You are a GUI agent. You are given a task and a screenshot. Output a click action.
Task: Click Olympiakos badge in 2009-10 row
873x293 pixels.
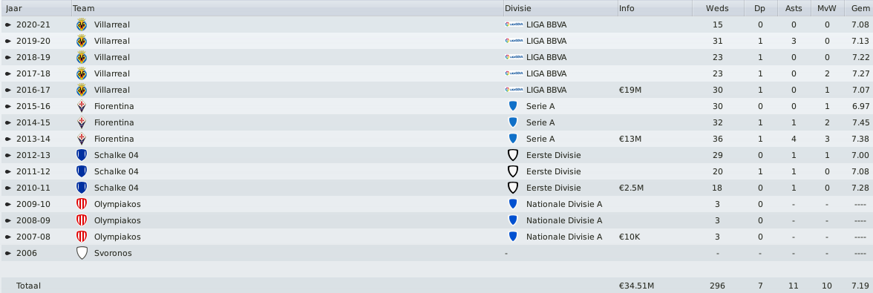point(82,204)
